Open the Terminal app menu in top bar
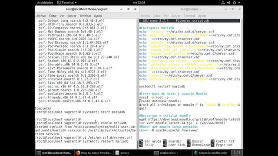 pyautogui.click(x=67, y=3)
